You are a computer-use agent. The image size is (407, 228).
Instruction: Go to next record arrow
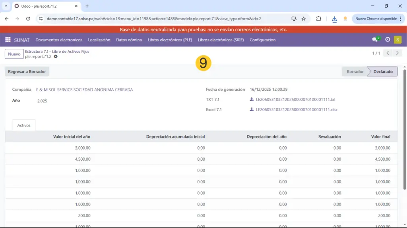click(397, 53)
